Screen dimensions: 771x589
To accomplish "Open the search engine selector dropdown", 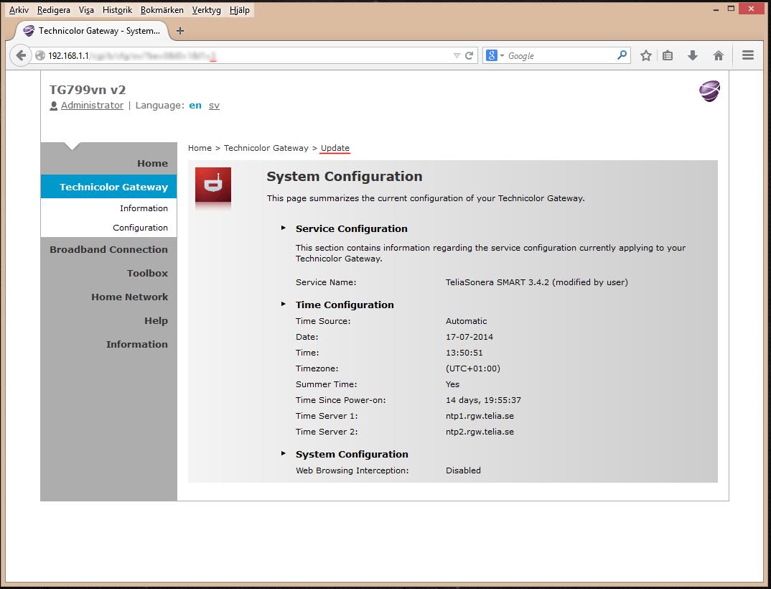I will click(495, 55).
